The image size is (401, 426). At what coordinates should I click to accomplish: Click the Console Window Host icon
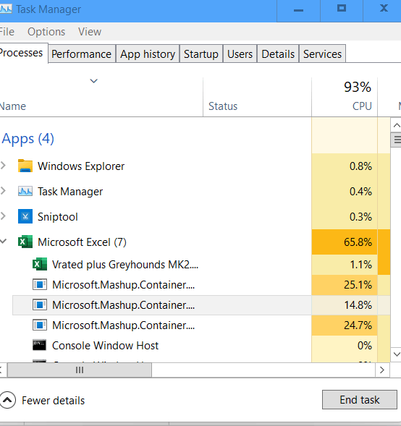tap(40, 345)
